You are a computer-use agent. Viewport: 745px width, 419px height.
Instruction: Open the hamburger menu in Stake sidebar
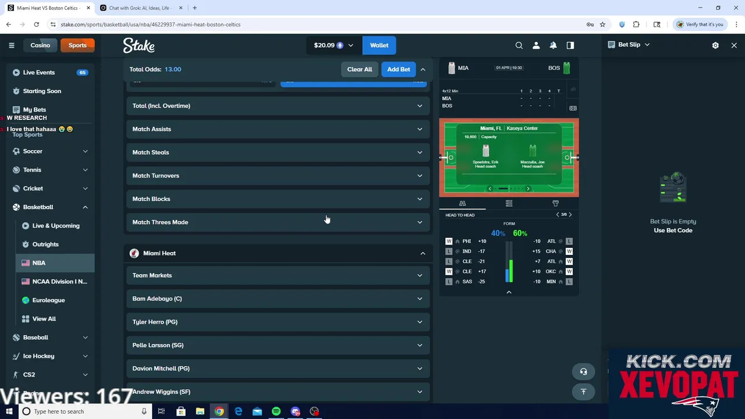12,45
